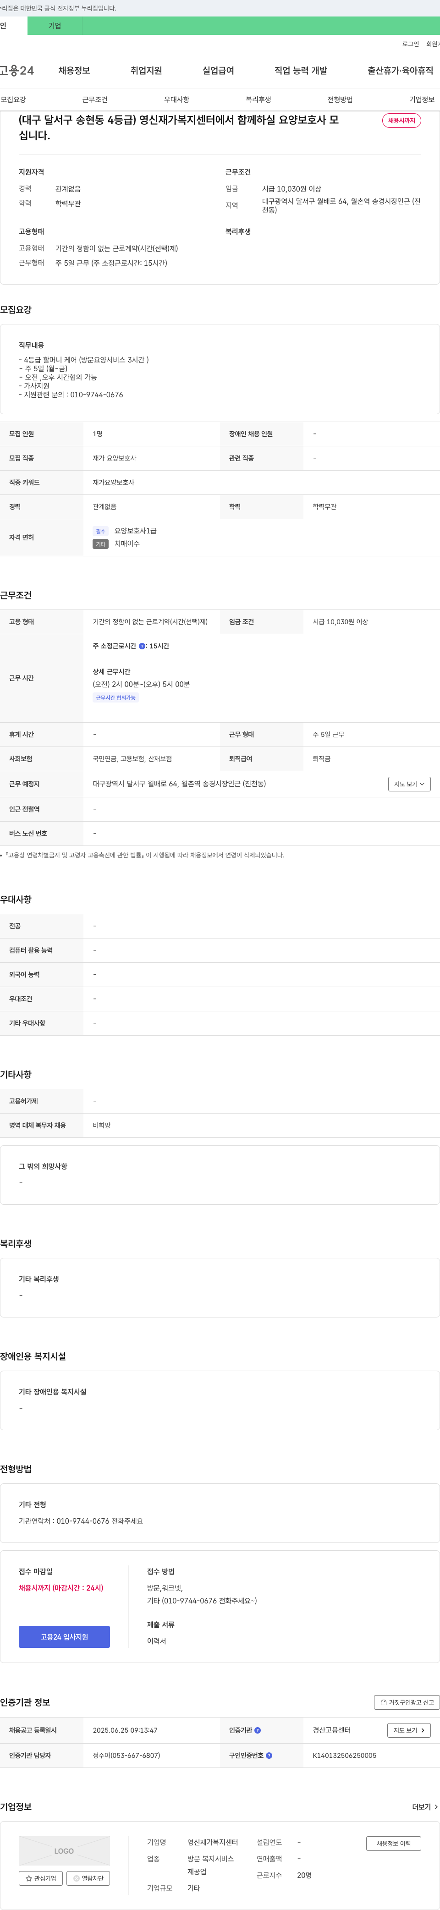Click the 고용24 입사지원 apply button

(64, 1636)
